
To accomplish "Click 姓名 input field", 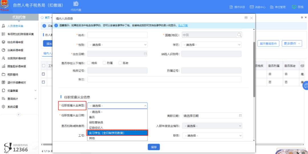I will tap(117, 35).
